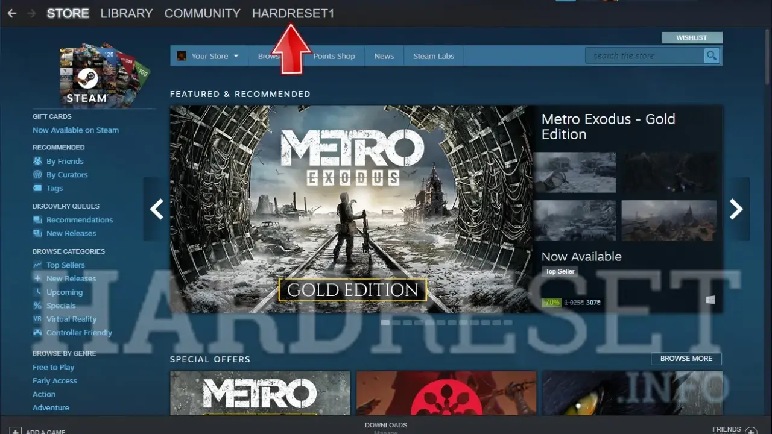Open the Virtual Reality link
The image size is (772, 434).
(x=71, y=319)
